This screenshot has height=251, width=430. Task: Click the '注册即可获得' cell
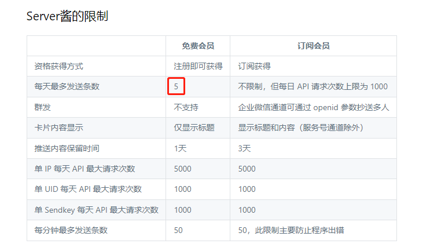(198, 66)
